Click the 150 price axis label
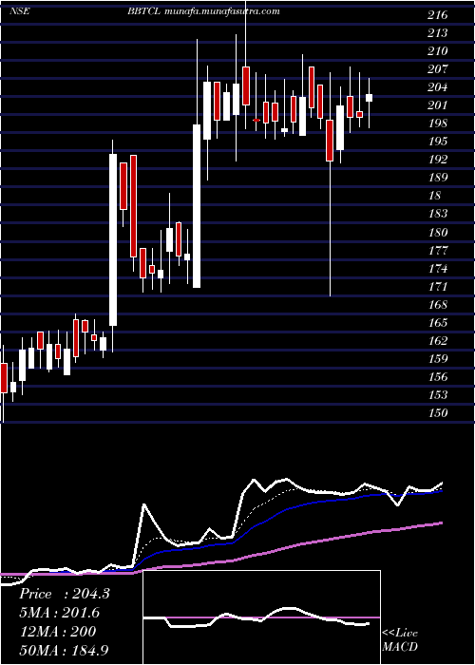 click(x=438, y=413)
